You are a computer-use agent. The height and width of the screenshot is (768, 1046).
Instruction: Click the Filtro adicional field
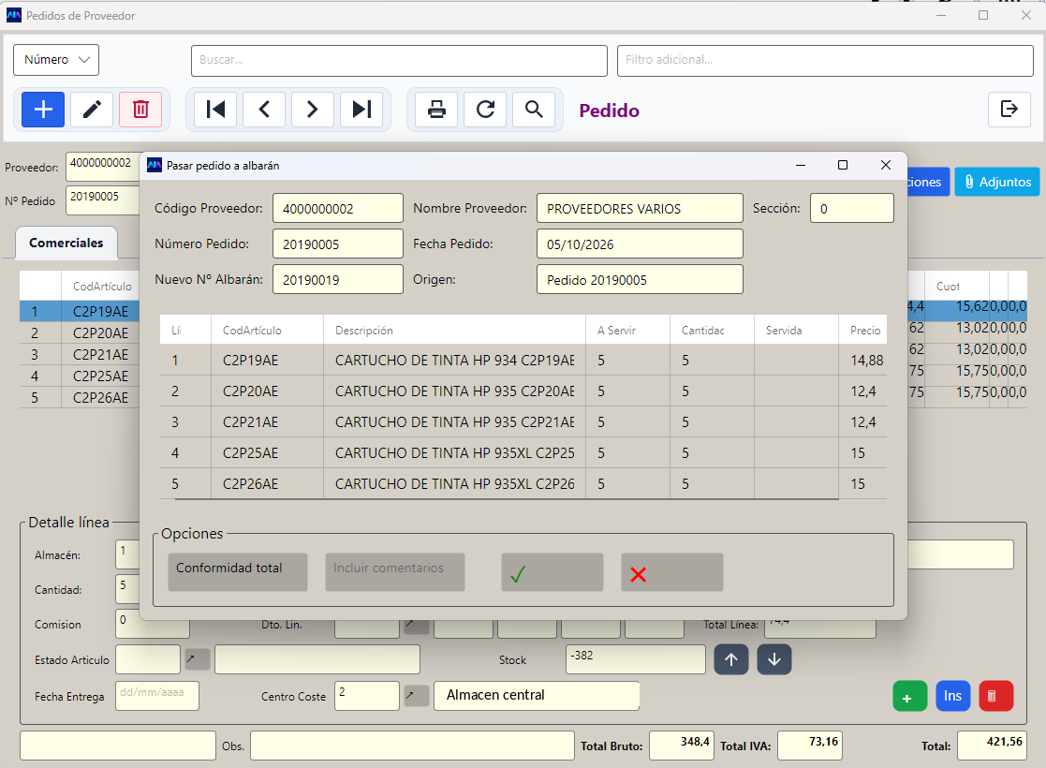[x=825, y=61]
